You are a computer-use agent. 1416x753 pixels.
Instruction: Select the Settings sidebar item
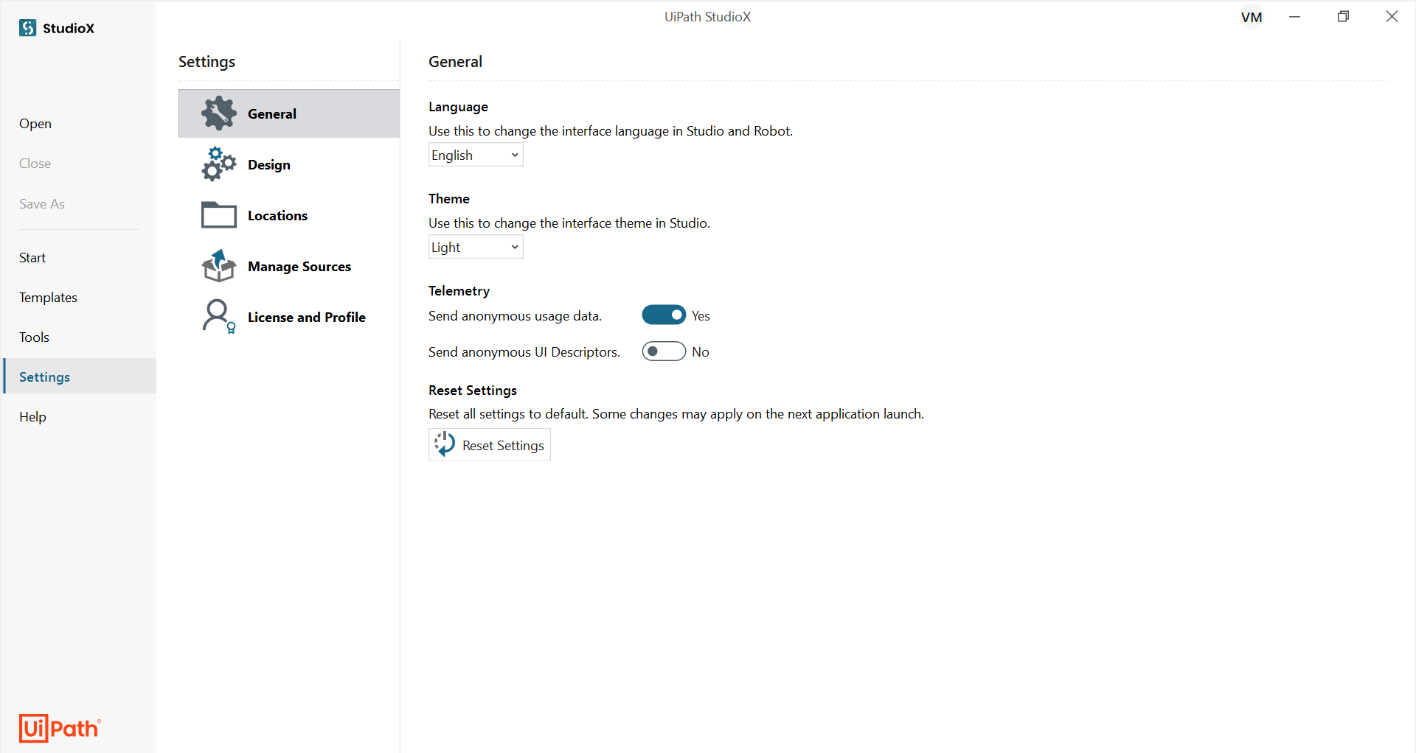click(x=78, y=377)
